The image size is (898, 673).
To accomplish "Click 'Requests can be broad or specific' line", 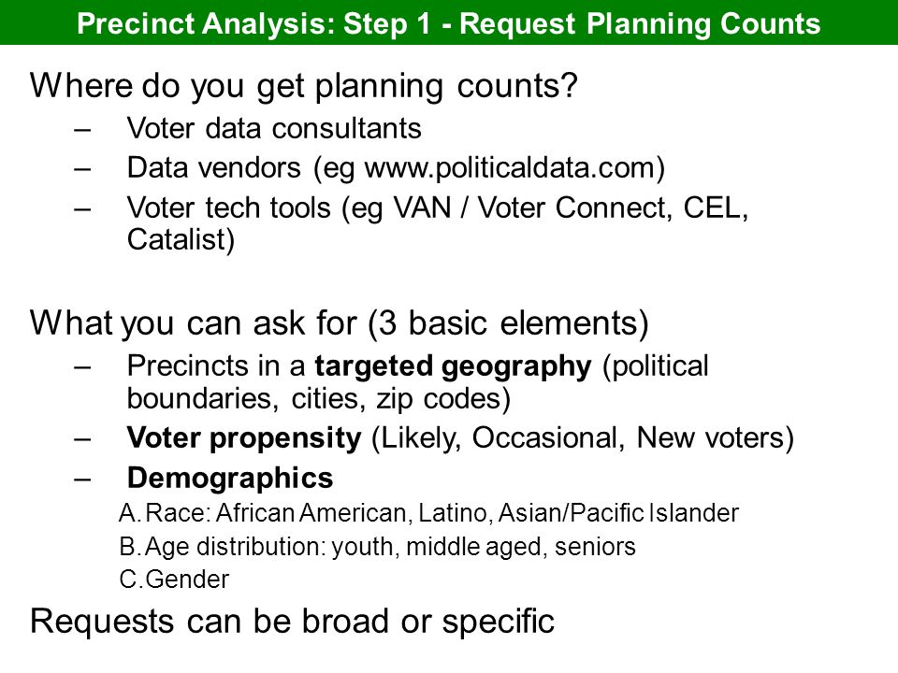I will coord(292,622).
